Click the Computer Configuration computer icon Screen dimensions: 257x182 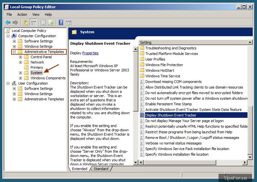pyautogui.click(x=14, y=36)
